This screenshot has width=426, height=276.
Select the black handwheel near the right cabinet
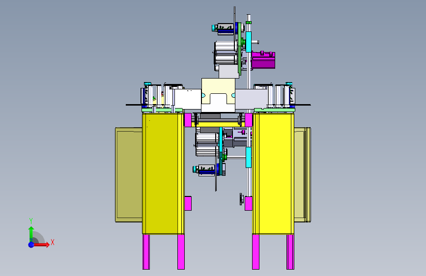[x=241, y=199]
